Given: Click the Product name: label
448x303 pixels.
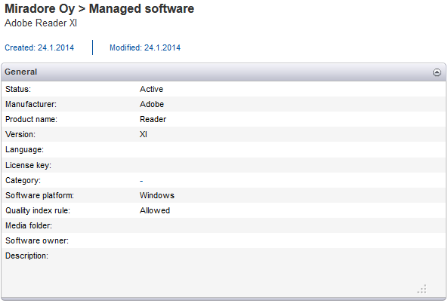Looking at the screenshot, I should pos(31,119).
